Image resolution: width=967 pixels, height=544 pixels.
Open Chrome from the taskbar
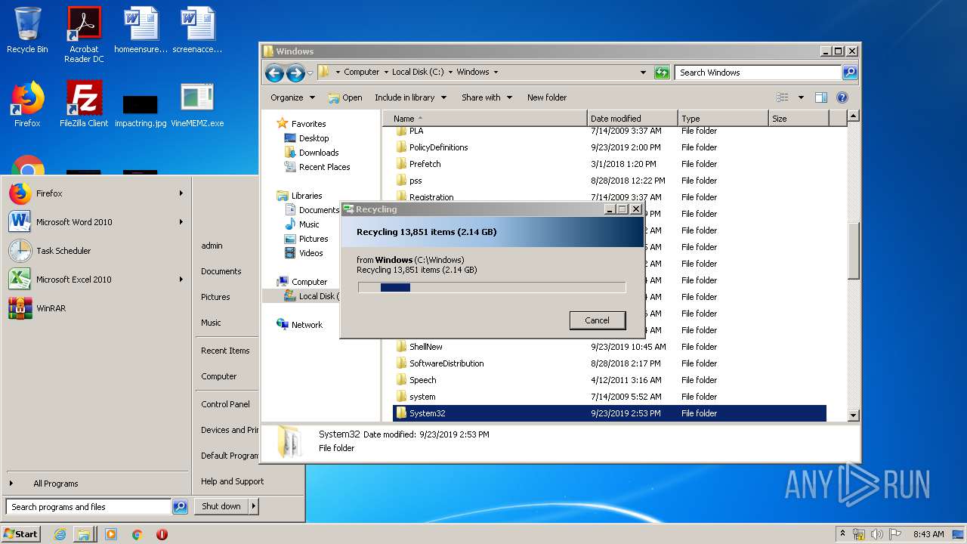click(x=137, y=534)
